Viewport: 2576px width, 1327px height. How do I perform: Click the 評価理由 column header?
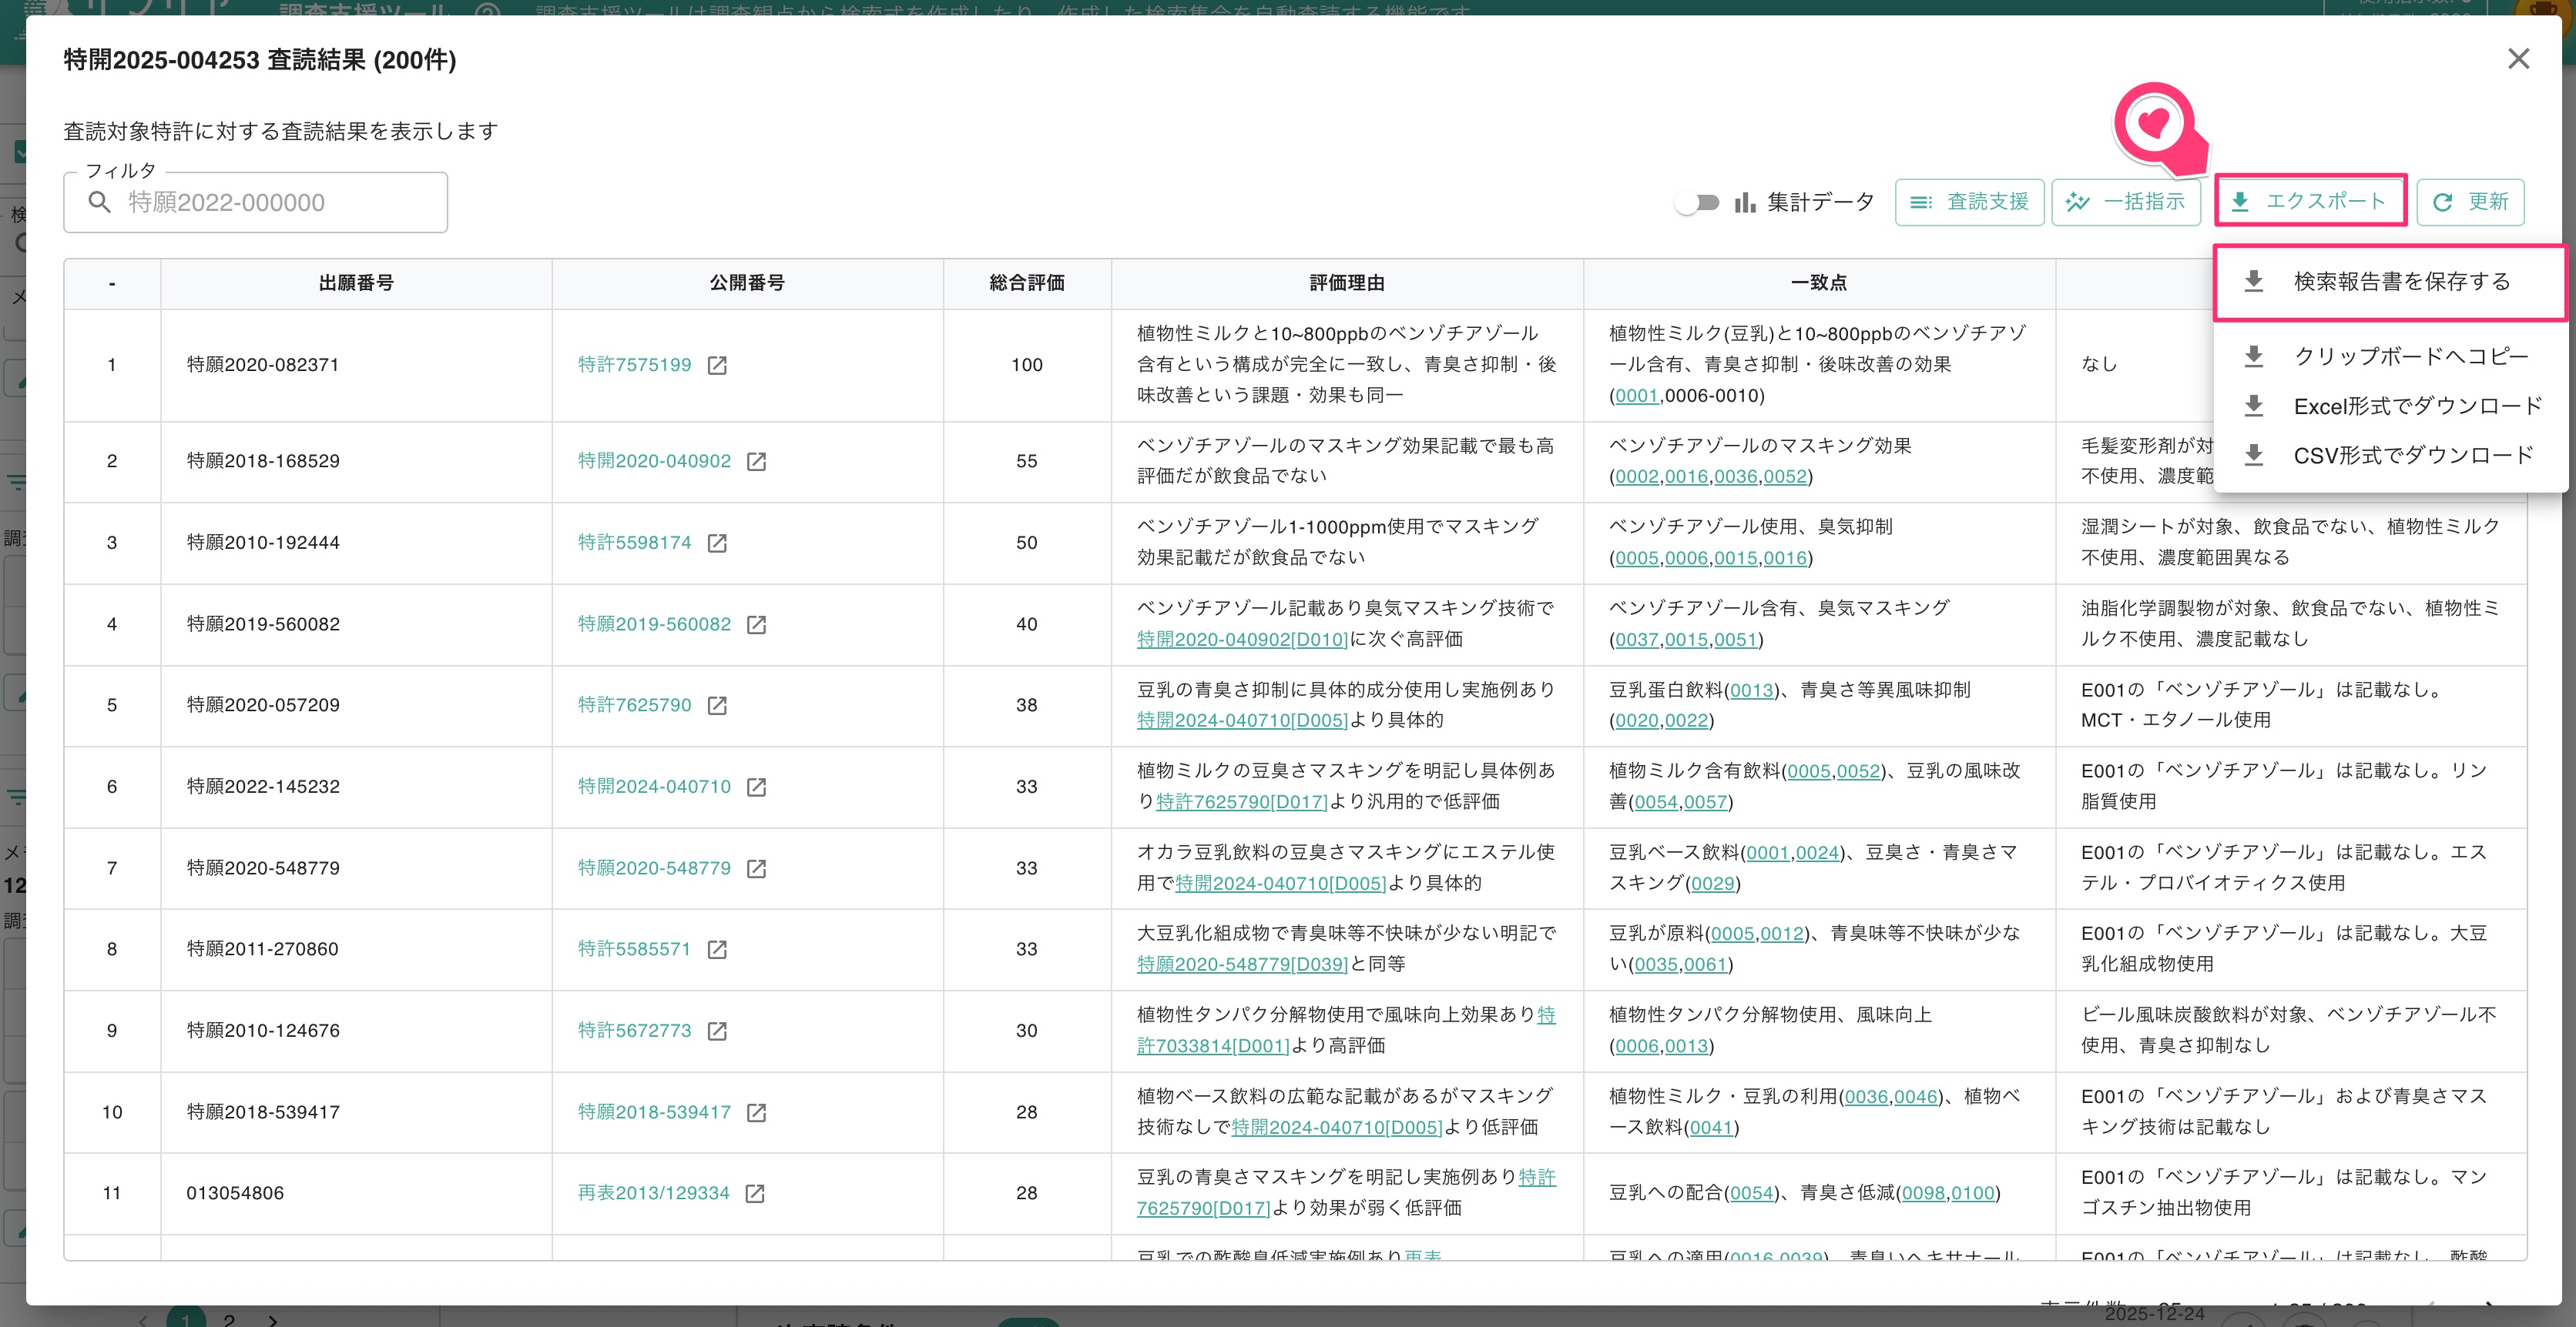pos(1347,284)
